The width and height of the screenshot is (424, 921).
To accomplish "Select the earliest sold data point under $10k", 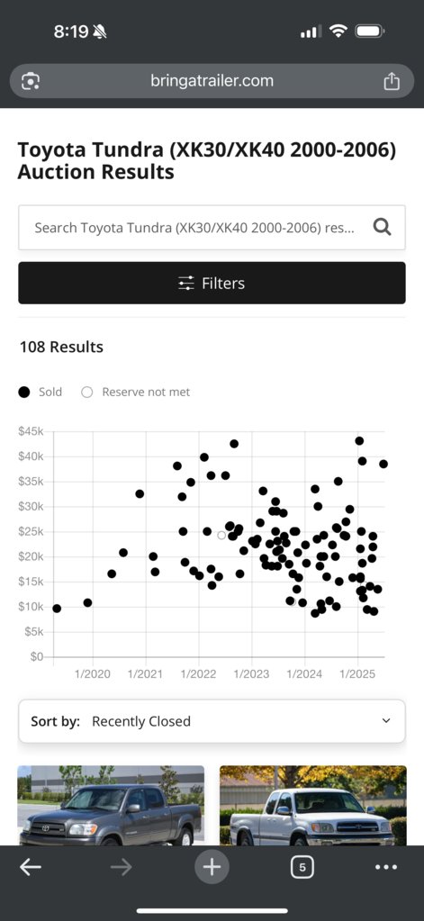I will pyautogui.click(x=57, y=609).
